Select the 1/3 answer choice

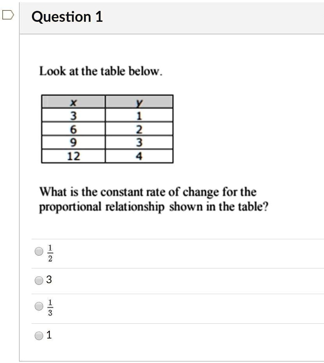coord(37,307)
